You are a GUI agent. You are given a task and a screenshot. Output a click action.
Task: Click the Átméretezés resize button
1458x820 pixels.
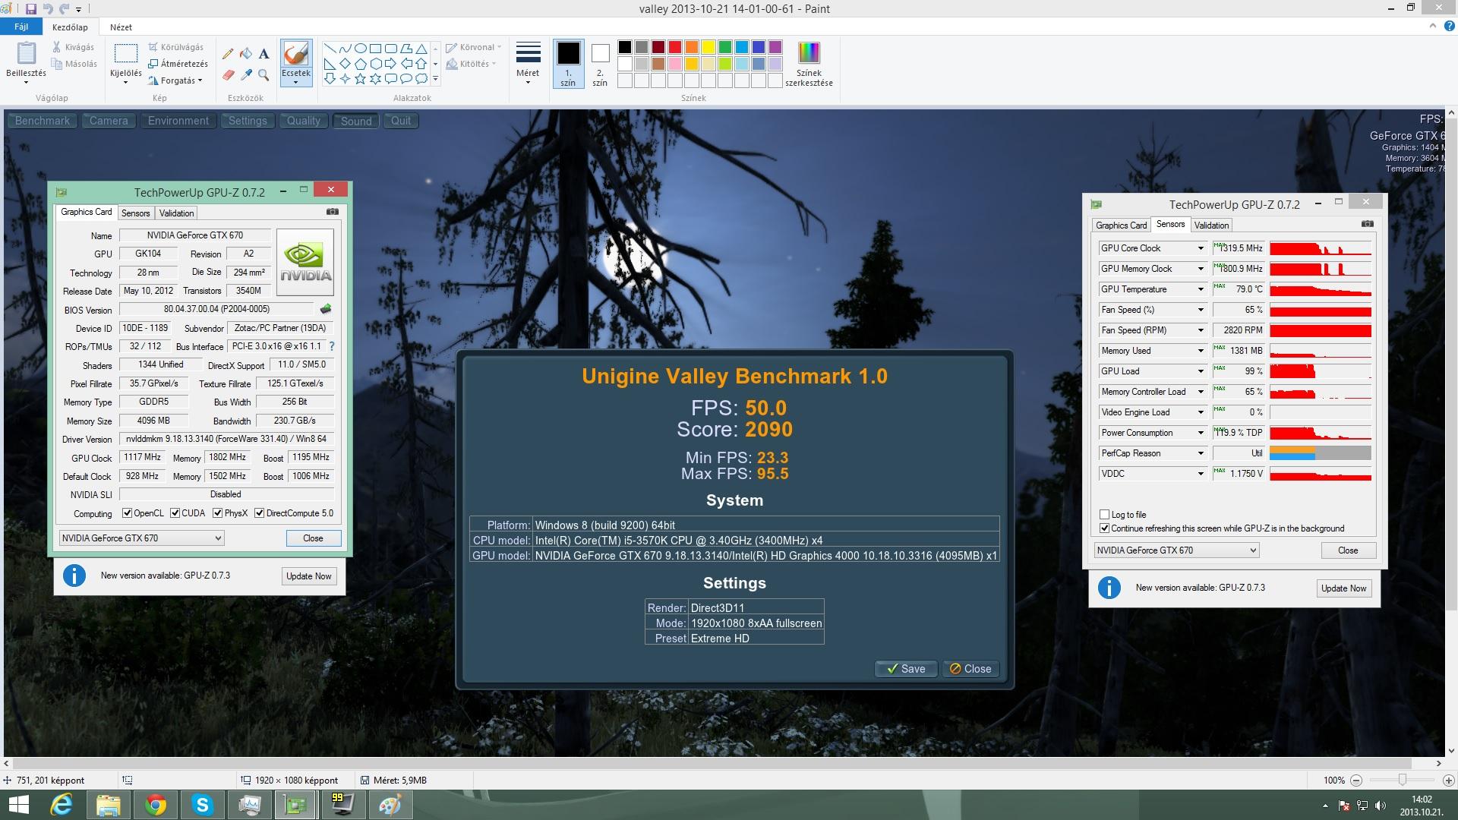tap(178, 64)
